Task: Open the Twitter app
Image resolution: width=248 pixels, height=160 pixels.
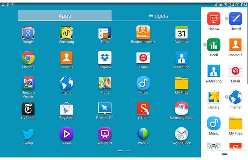Action: (x=28, y=134)
